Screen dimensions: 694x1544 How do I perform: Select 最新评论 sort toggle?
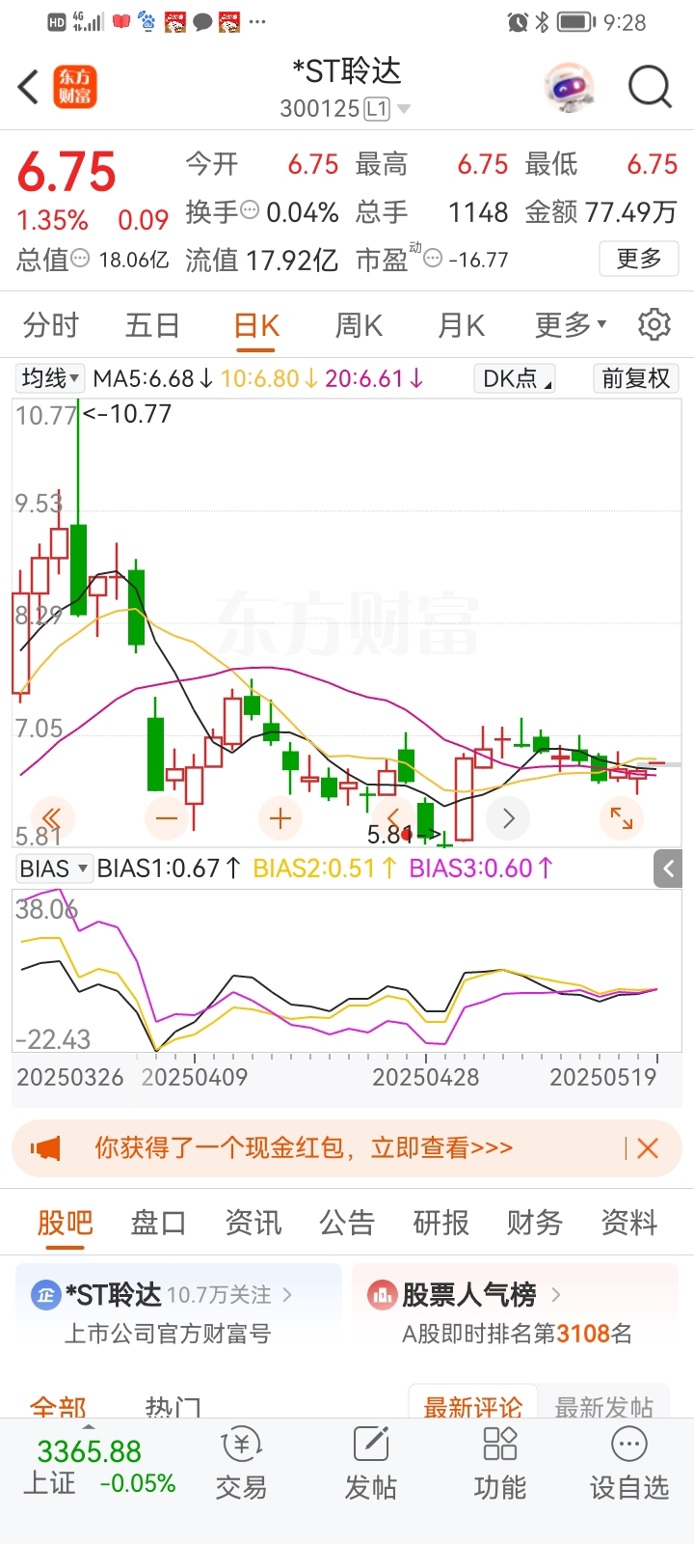pyautogui.click(x=473, y=1405)
